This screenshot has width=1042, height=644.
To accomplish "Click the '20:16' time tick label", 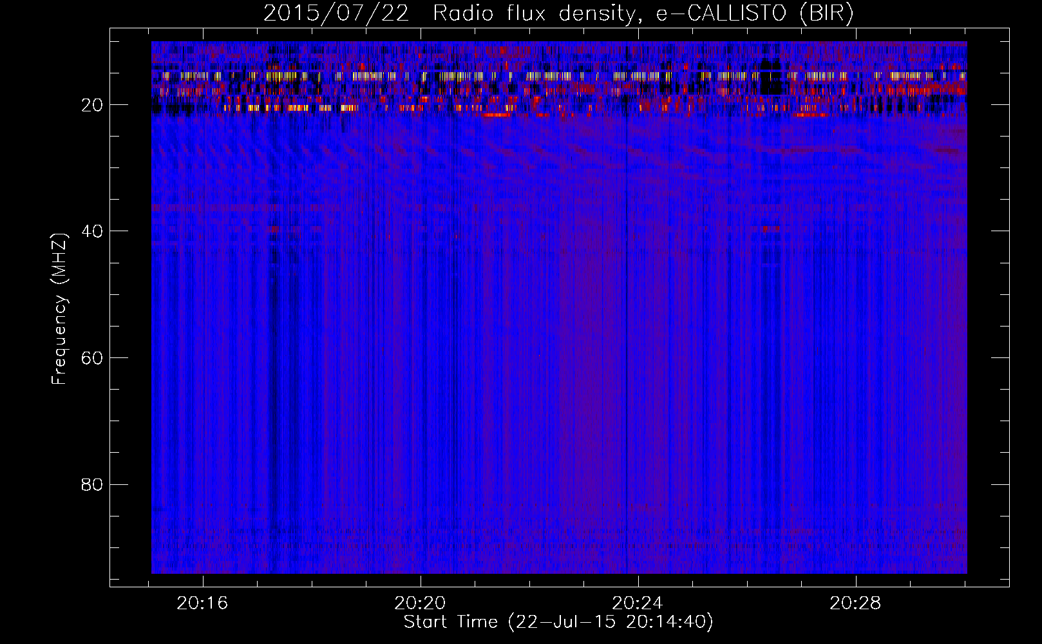I will click(x=203, y=603).
